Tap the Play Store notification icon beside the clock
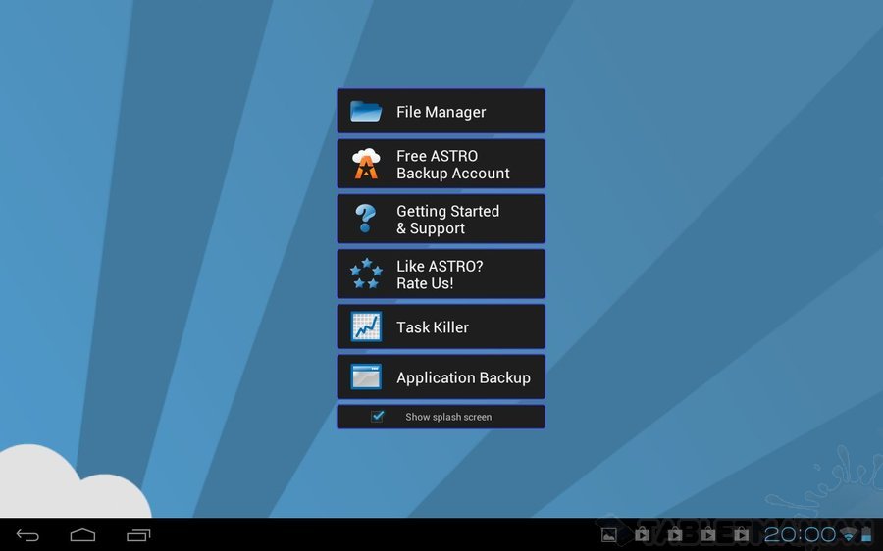Screen dimensions: 883x551 pyautogui.click(x=741, y=534)
